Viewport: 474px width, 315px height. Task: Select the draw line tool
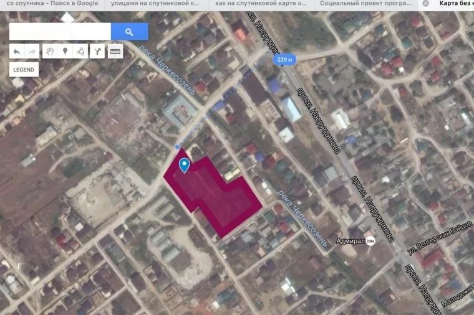pos(80,52)
